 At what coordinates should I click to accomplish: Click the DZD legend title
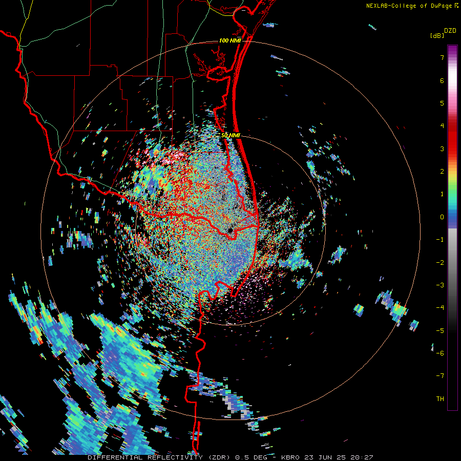coord(450,31)
